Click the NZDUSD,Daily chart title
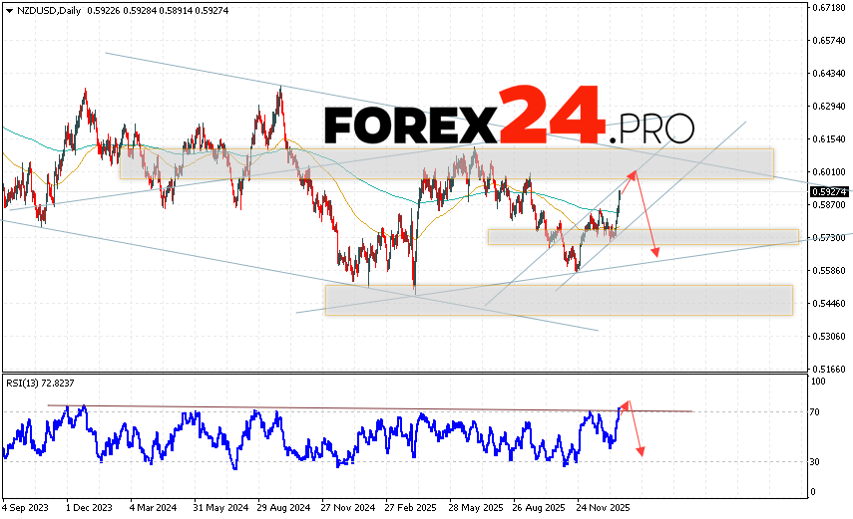The width and height of the screenshot is (853, 519). click(x=47, y=11)
